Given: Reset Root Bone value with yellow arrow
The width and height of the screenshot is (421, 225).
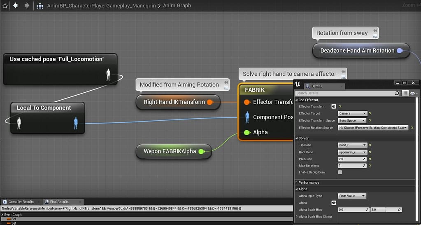Looking at the screenshot, I should coord(370,152).
